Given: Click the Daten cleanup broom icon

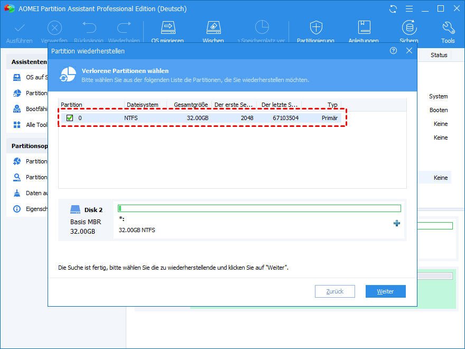Looking at the screenshot, I should (x=17, y=193).
